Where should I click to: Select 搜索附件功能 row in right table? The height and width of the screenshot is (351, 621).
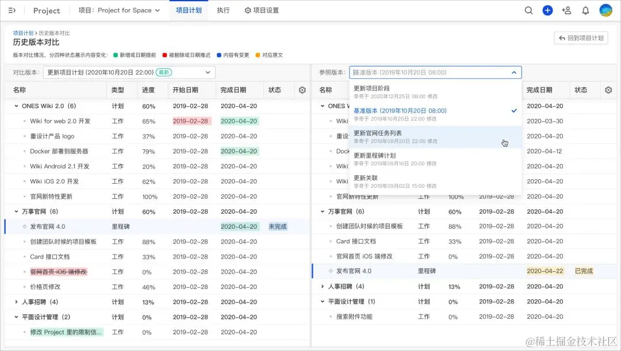click(464, 317)
